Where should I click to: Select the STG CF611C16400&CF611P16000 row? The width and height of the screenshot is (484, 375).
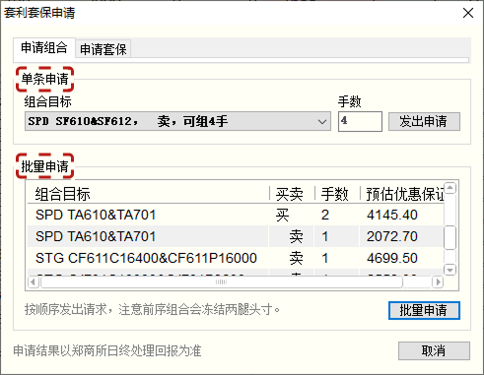tap(236, 258)
